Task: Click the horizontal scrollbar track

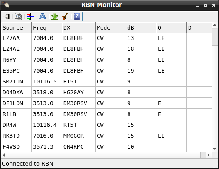Action: (104, 155)
